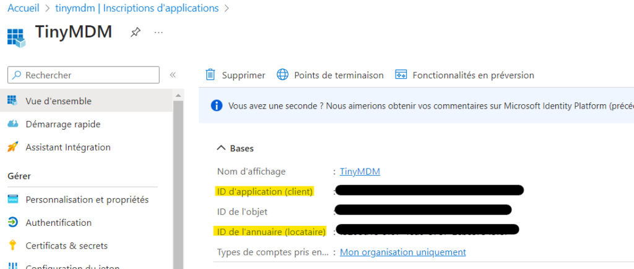Image resolution: width=634 pixels, height=269 pixels.
Task: Open Assistant Intégration rocket item
Action: [59, 147]
